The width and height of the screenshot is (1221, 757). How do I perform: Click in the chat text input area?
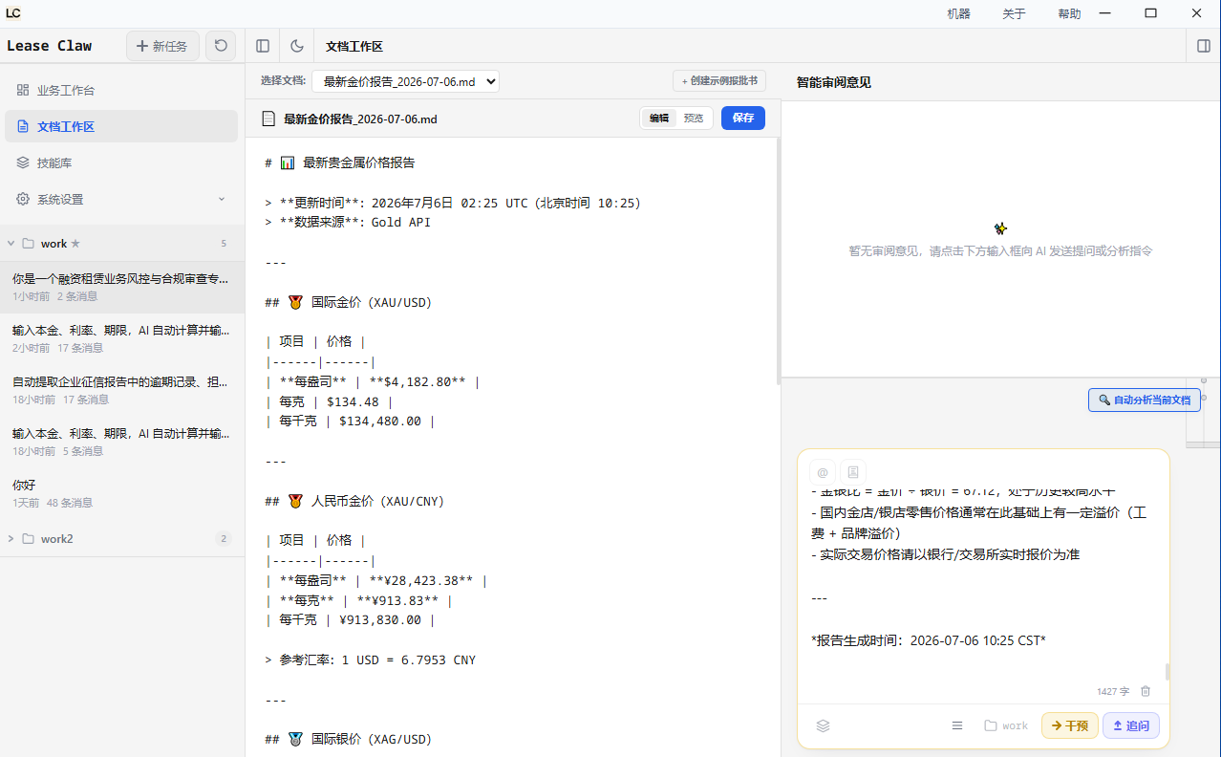(x=983, y=583)
